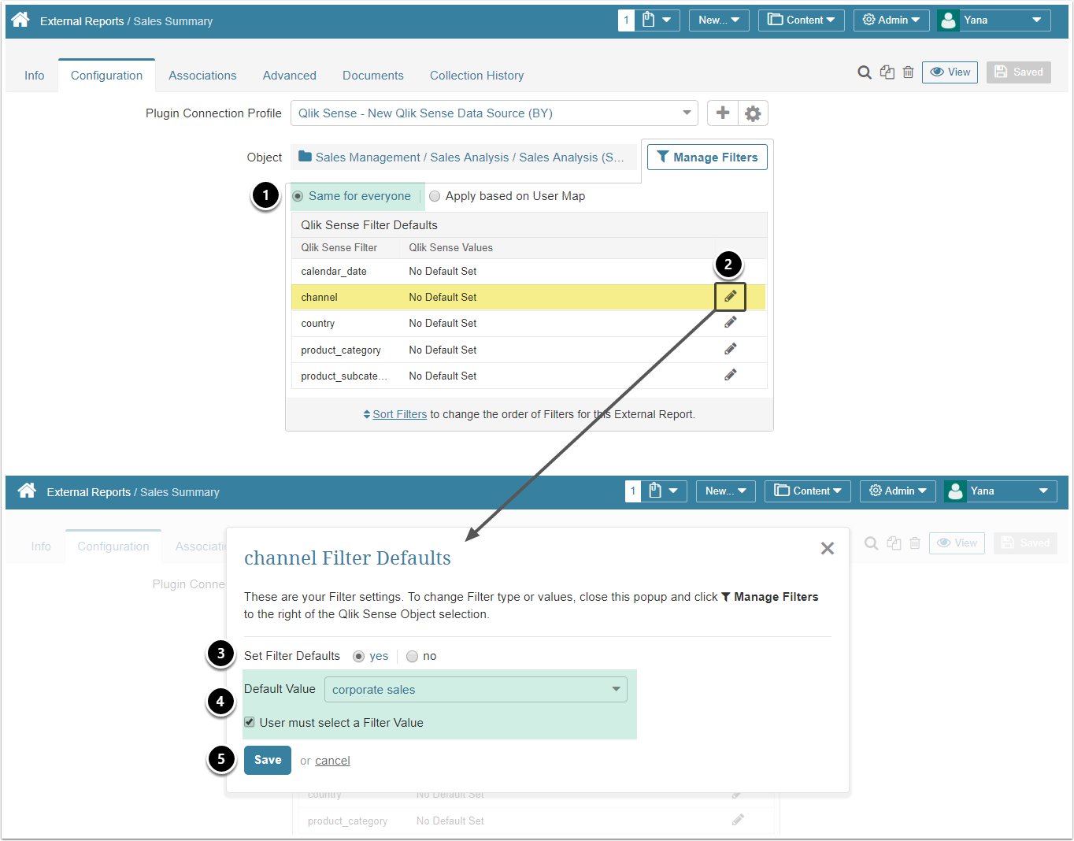The width and height of the screenshot is (1074, 841).
Task: Select the product_category filter row name
Action: click(x=341, y=350)
